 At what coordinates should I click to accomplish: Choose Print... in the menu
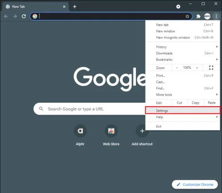click(x=182, y=76)
